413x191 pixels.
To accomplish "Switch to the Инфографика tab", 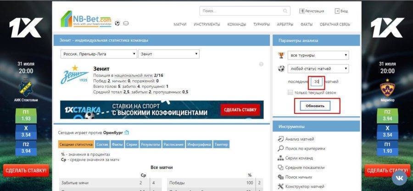I will (199, 144).
